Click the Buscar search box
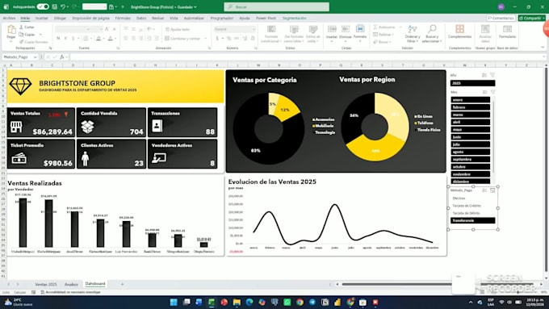This screenshot has height=309, width=549. (277, 6)
